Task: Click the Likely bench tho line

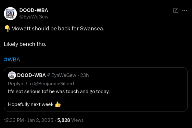Action: [x=25, y=44]
